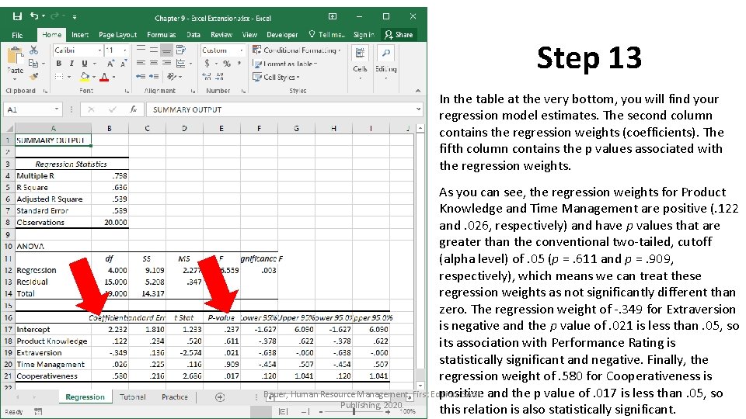Image resolution: width=746 pixels, height=419 pixels.
Task: Toggle Middle Align
Action: coord(154,50)
